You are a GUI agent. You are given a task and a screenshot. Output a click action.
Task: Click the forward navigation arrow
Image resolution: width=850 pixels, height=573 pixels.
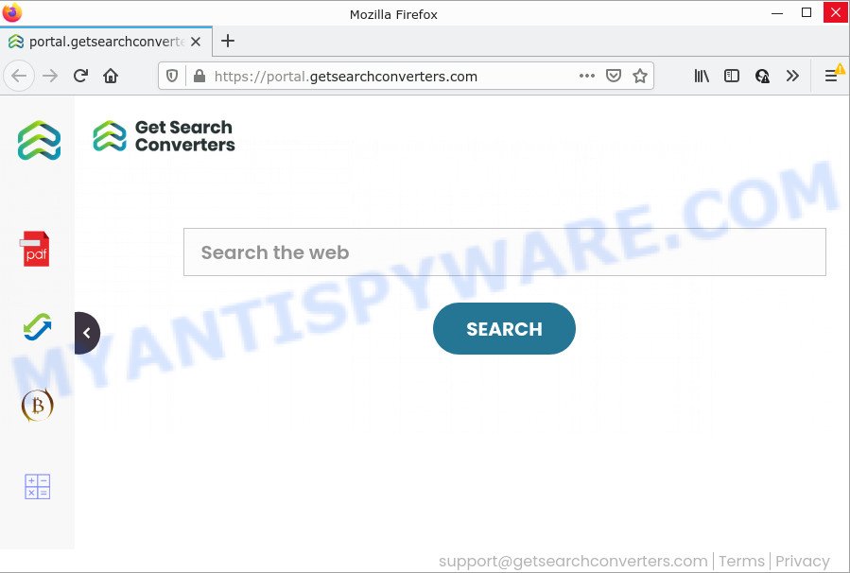(50, 76)
